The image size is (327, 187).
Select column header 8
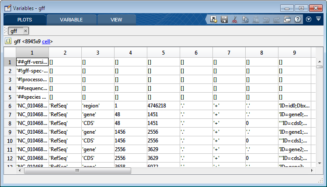point(261,52)
